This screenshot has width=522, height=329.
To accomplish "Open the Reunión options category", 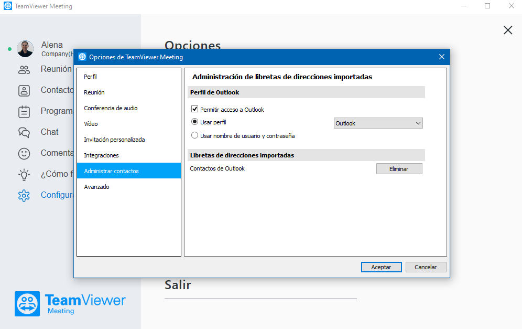I will pyautogui.click(x=129, y=92).
